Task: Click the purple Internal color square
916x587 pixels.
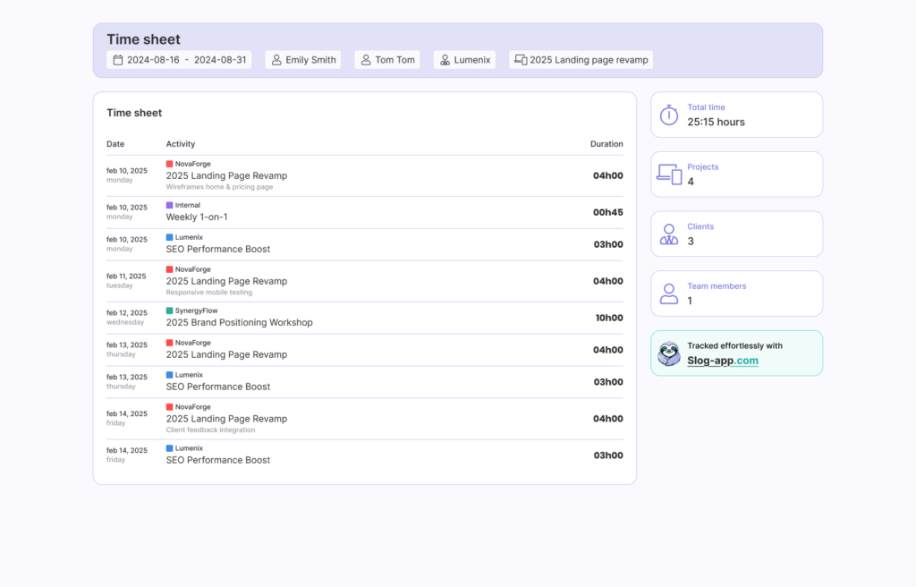Action: [x=170, y=206]
